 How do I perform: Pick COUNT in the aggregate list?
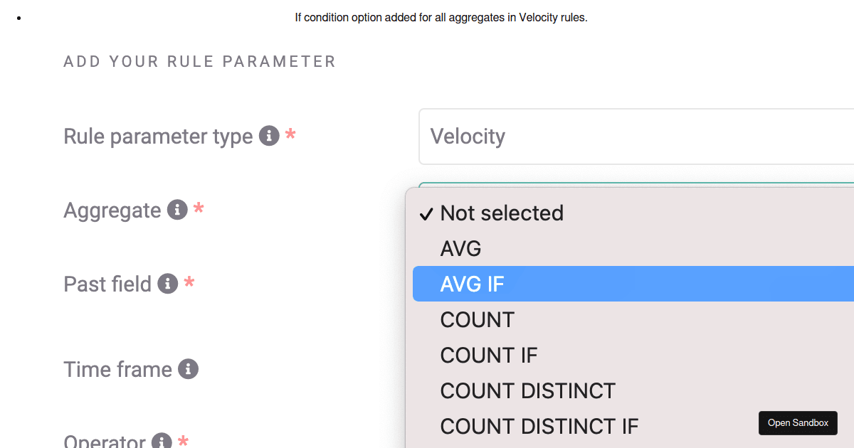[x=633, y=319]
